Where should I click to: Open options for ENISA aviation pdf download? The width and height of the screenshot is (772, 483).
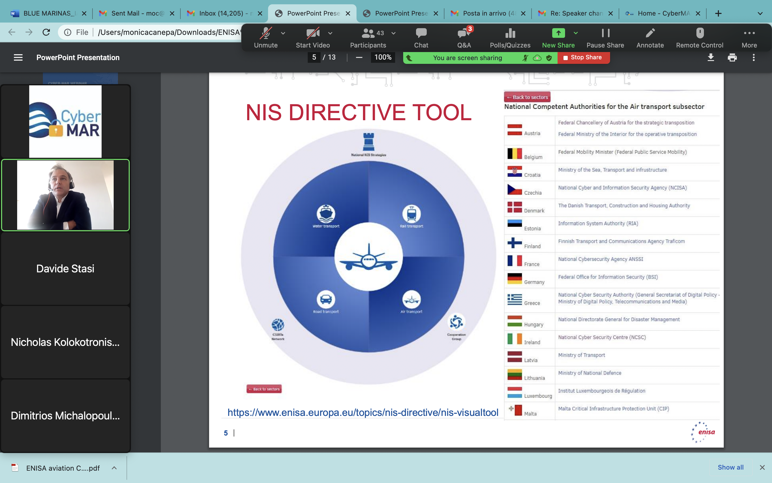[x=114, y=468]
